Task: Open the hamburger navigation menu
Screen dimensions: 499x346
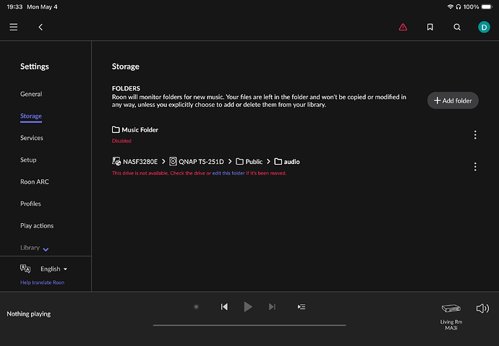Action: point(13,27)
